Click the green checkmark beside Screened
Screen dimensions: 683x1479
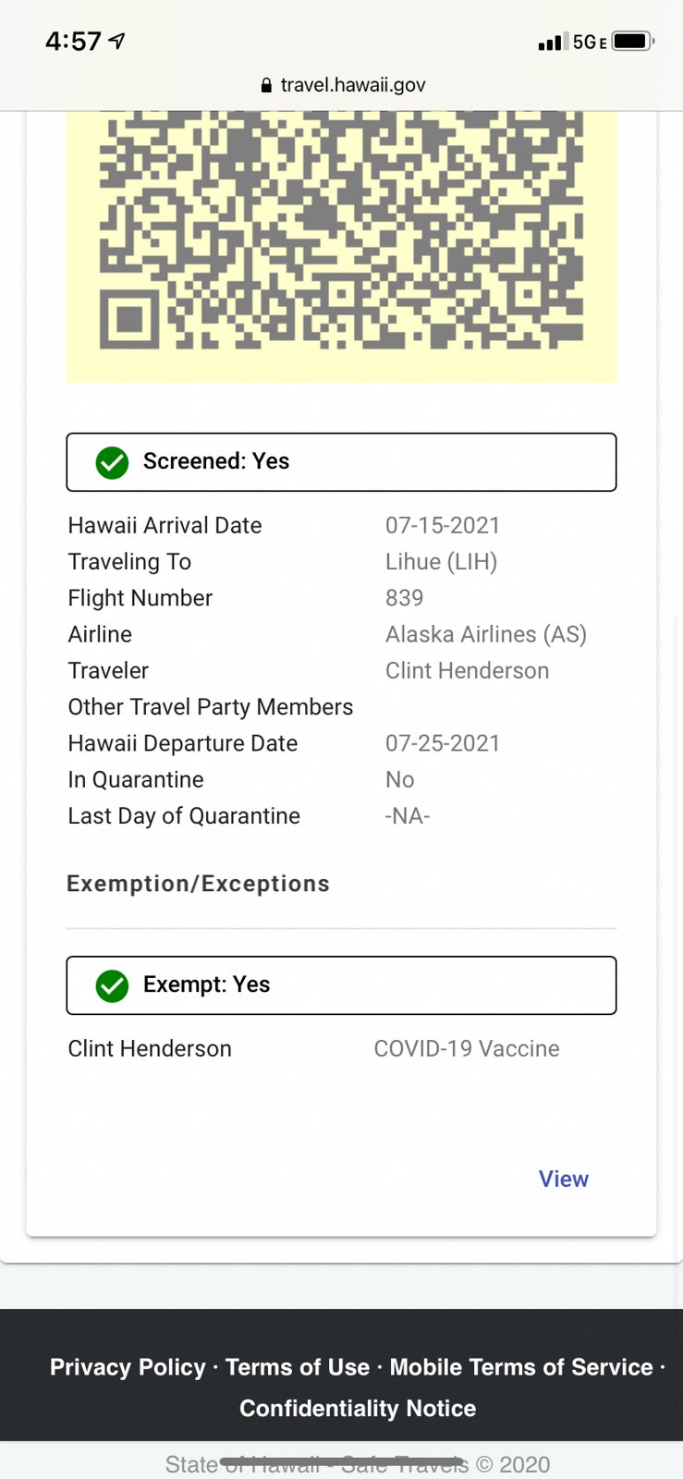pos(112,462)
